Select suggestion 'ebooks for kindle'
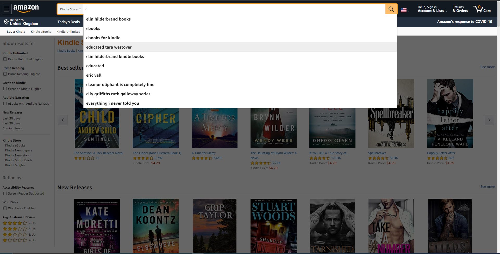This screenshot has height=254, width=500. pos(240,38)
